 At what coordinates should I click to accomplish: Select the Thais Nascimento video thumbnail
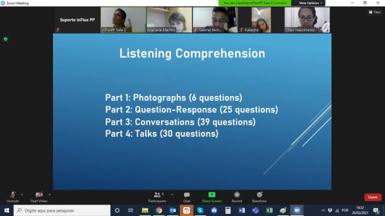(307, 20)
